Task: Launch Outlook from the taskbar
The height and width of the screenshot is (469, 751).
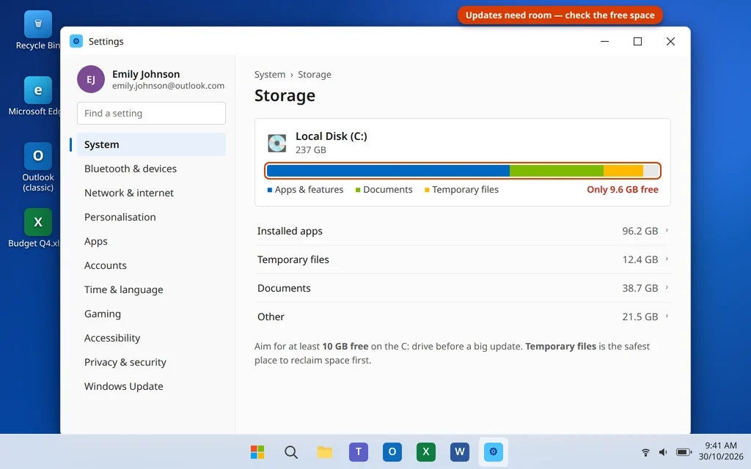Action: coord(392,451)
